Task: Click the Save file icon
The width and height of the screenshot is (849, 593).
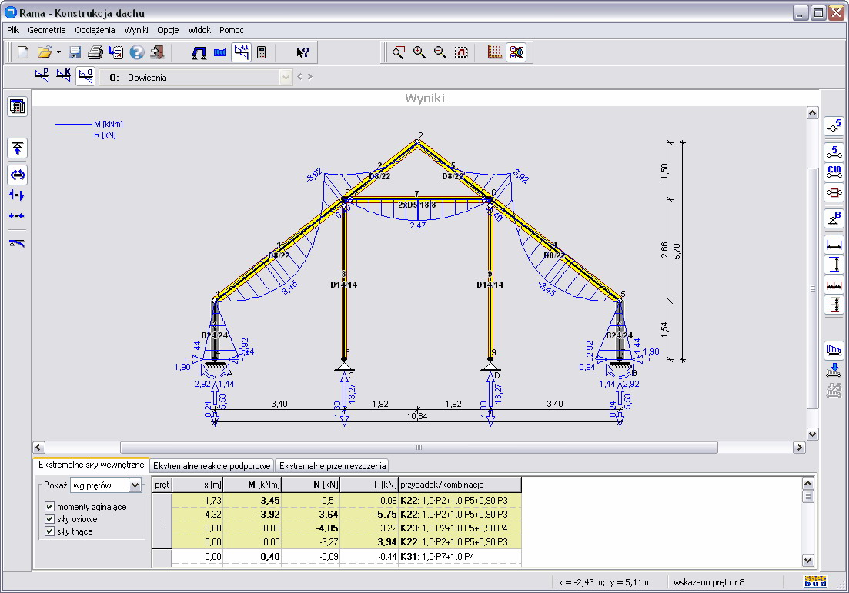Action: (75, 52)
